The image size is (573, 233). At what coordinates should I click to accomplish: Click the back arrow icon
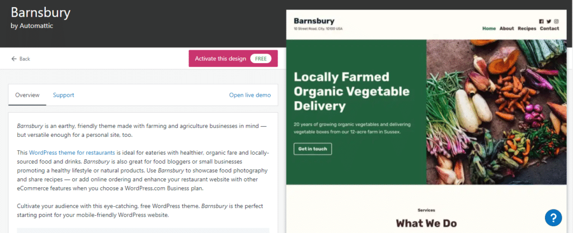[13, 59]
